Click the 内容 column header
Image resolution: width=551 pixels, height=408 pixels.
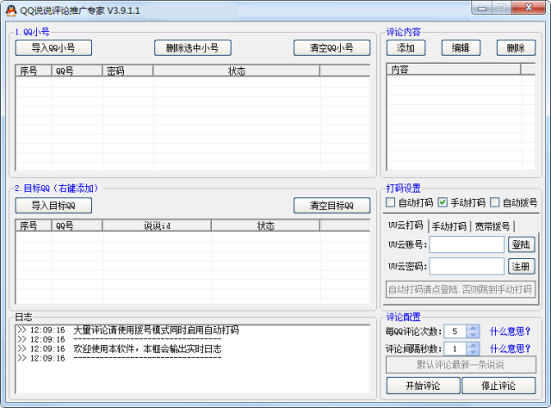click(x=454, y=69)
